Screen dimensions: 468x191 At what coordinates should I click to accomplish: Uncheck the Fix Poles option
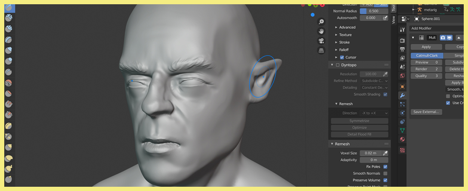[385, 167]
